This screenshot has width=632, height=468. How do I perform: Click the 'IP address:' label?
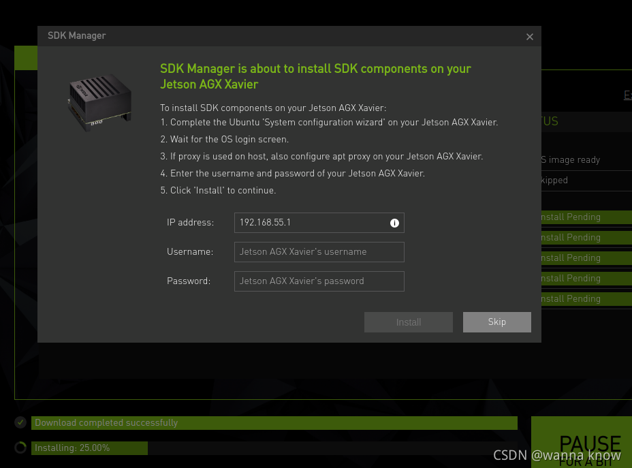[x=190, y=223]
